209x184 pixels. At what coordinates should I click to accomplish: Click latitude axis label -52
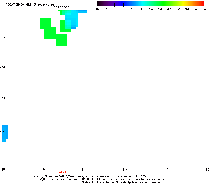pyautogui.click(x=3, y=38)
